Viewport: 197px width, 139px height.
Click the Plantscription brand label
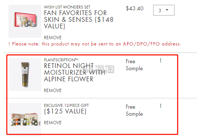tap(61, 60)
